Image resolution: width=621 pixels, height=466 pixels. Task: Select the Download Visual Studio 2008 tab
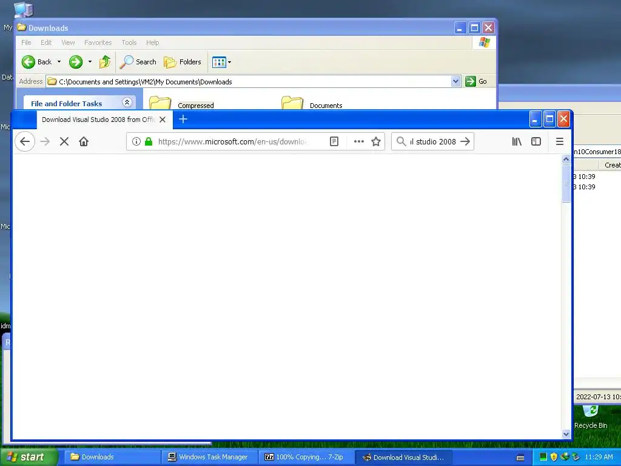point(98,120)
